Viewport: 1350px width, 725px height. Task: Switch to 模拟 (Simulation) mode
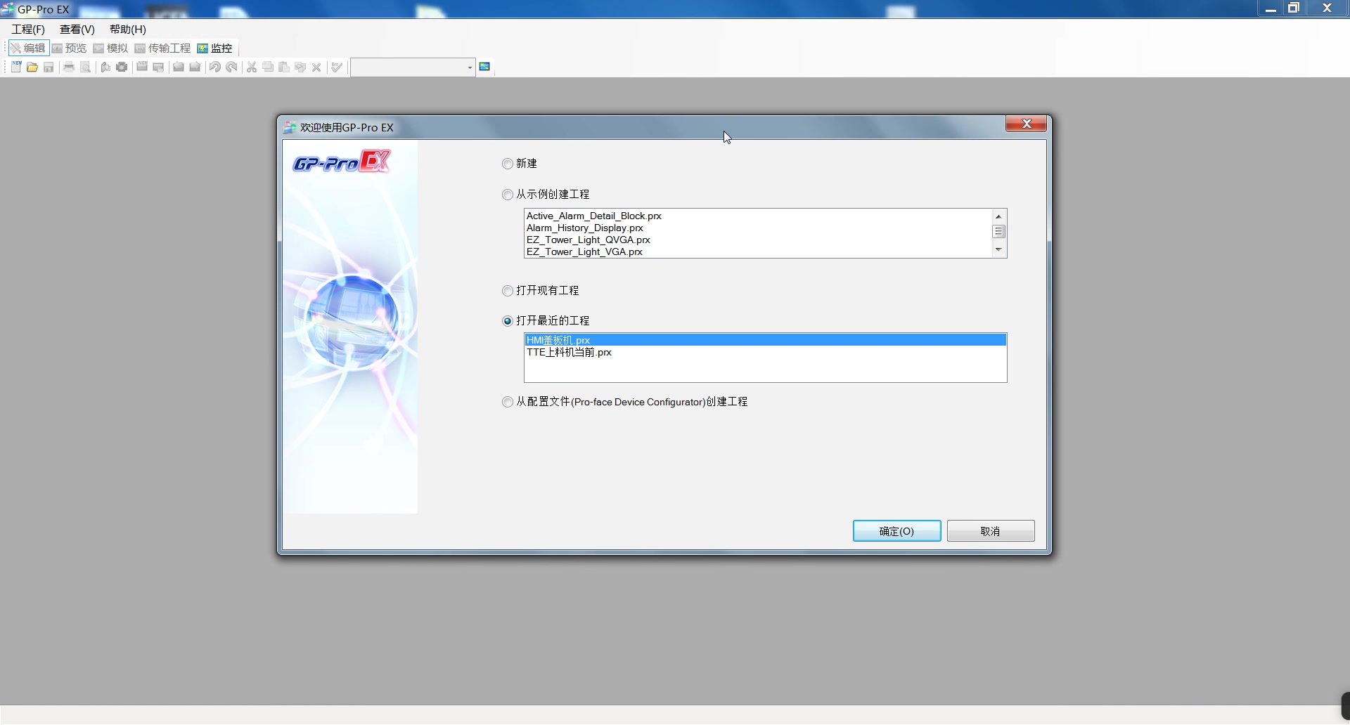(110, 48)
